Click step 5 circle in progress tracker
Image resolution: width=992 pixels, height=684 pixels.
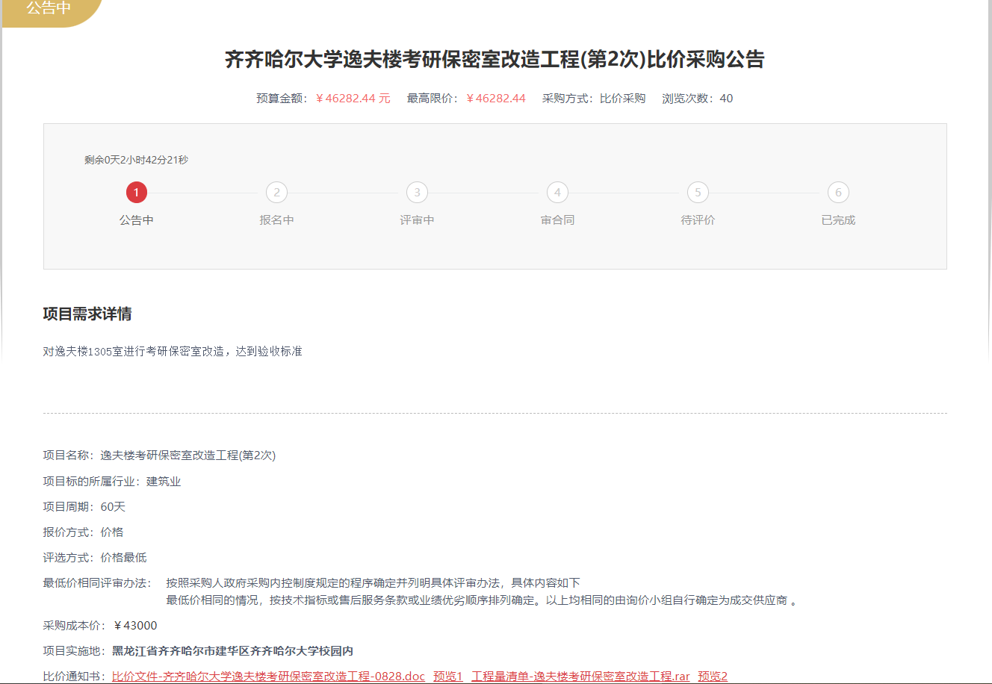tap(698, 193)
